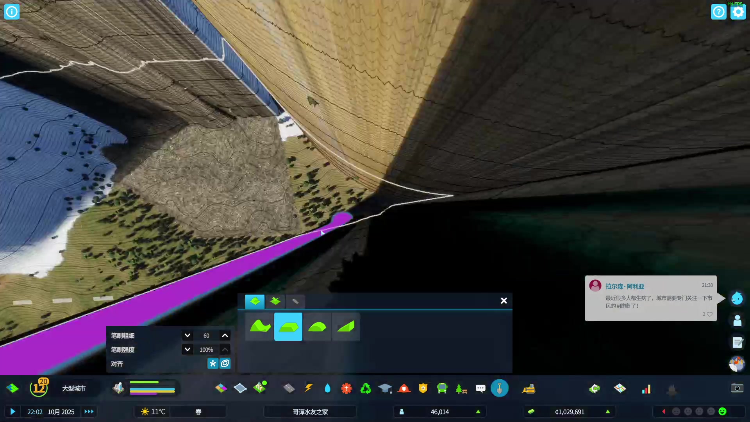
Task: Open the city information panel icon
Action: [x=12, y=12]
